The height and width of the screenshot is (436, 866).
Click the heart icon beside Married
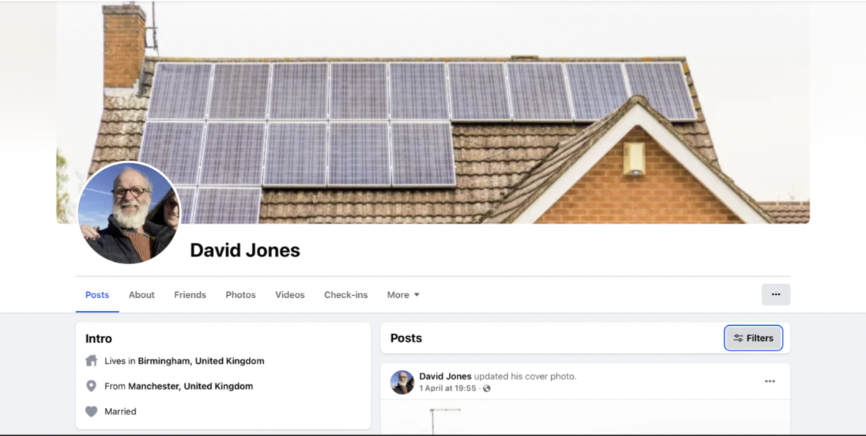tap(91, 412)
